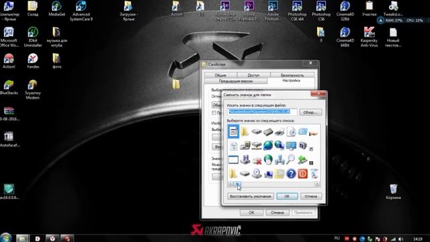Select the Yandex browser desktop icon

(x=33, y=61)
